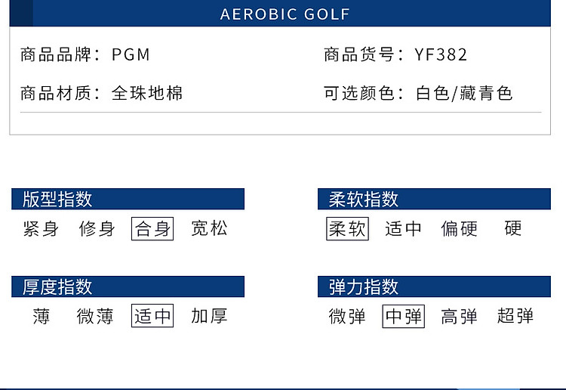Viewport: 566px width, 390px height.
Task: Click the product number YF382
Action: (441, 54)
